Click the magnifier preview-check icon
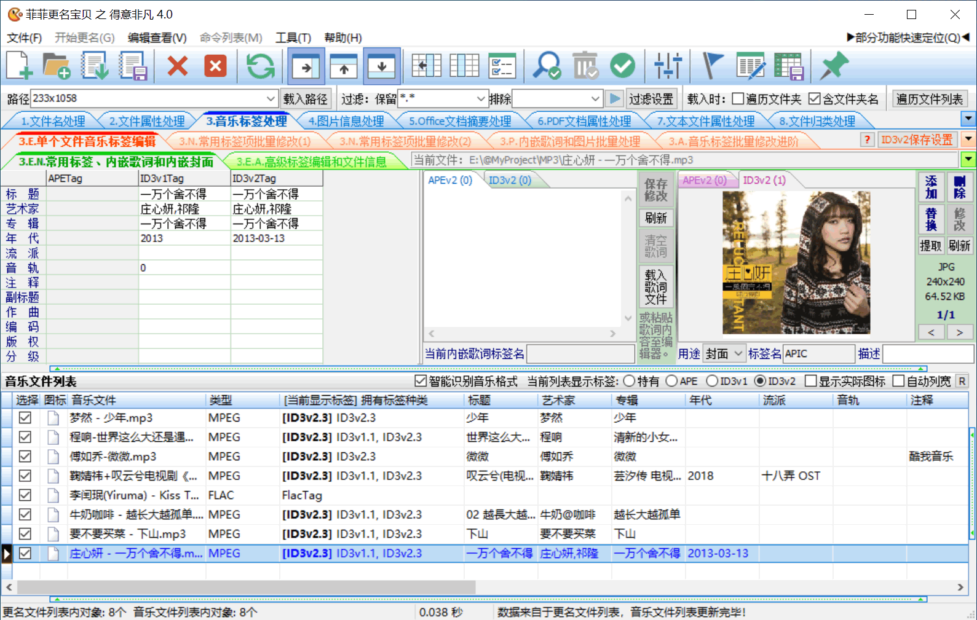977x620 pixels. click(546, 66)
